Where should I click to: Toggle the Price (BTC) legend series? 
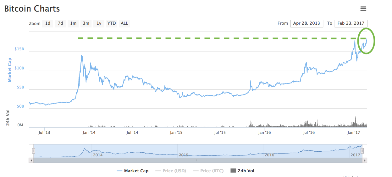coord(208,171)
